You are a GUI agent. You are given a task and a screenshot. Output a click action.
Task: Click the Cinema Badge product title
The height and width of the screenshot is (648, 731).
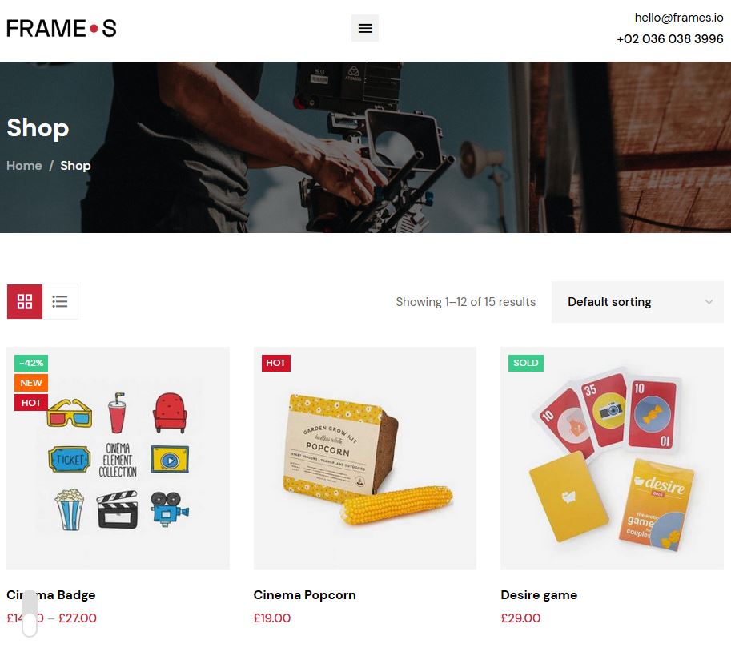pyautogui.click(x=50, y=595)
